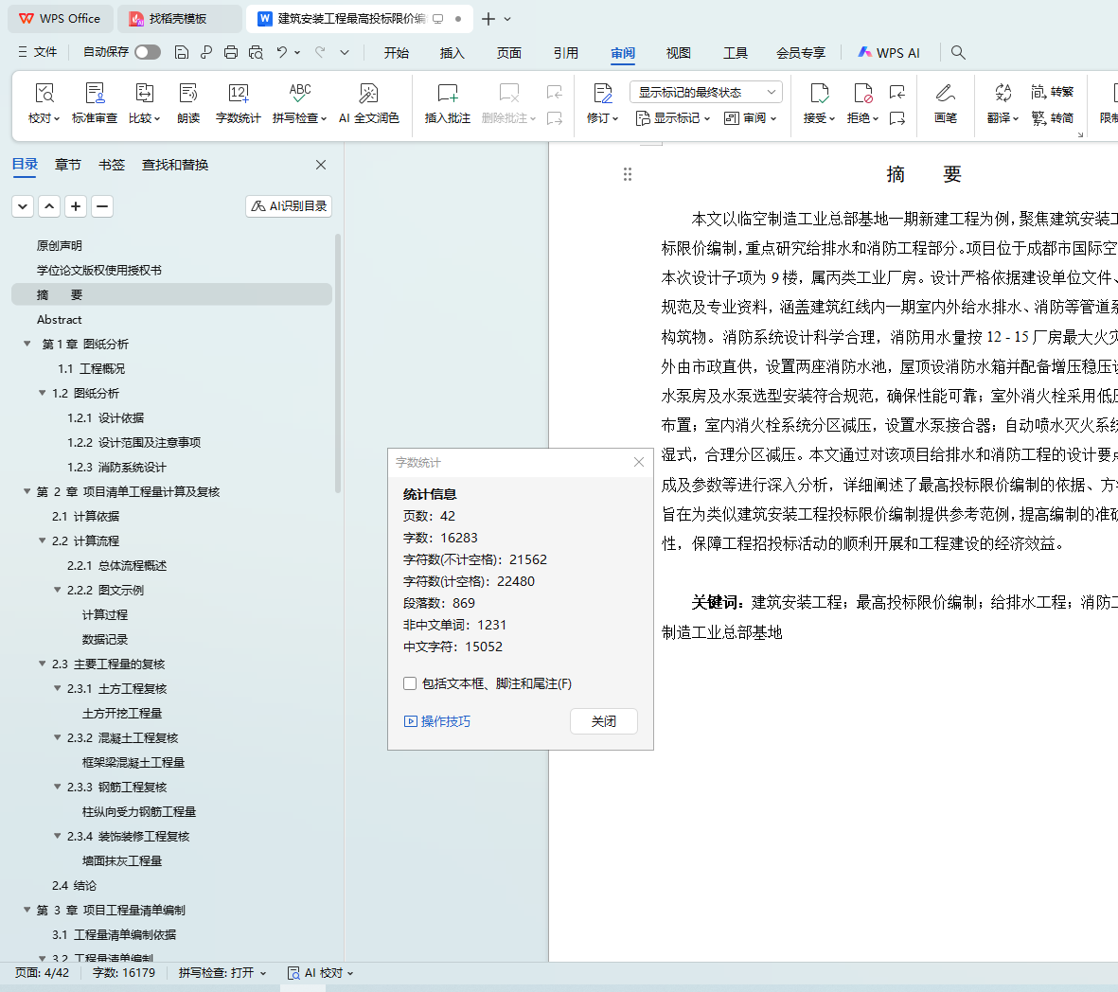Switch to the 视图 ribbon tab
This screenshot has height=992, width=1118.
coord(678,53)
